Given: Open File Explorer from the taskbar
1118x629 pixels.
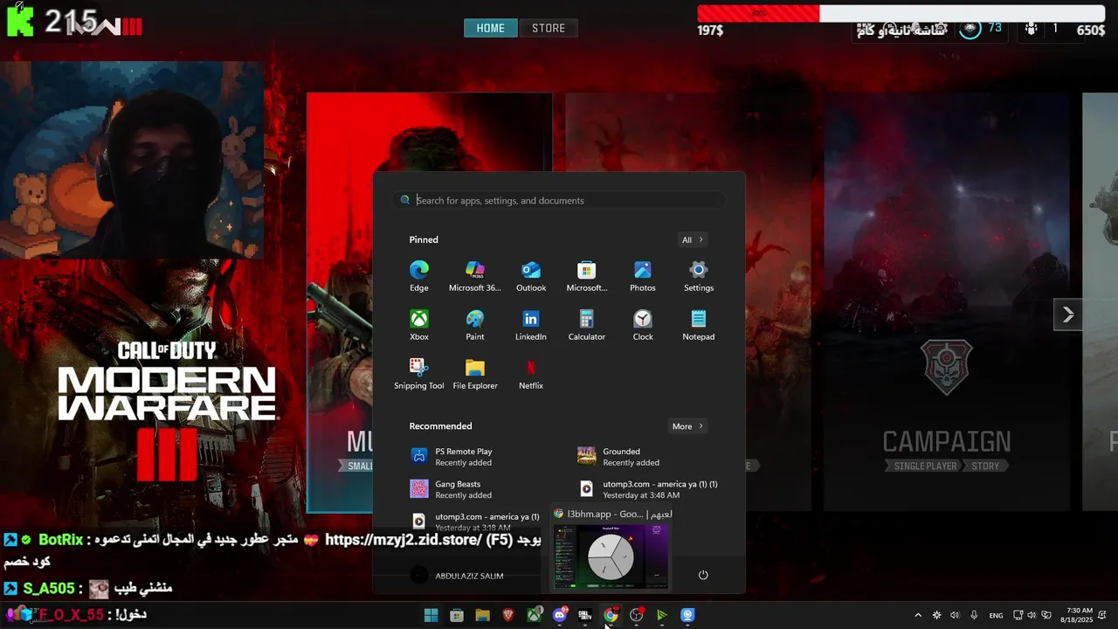Looking at the screenshot, I should (482, 615).
